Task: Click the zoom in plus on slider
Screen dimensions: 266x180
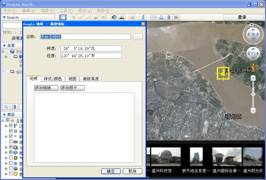Action: pos(253,78)
